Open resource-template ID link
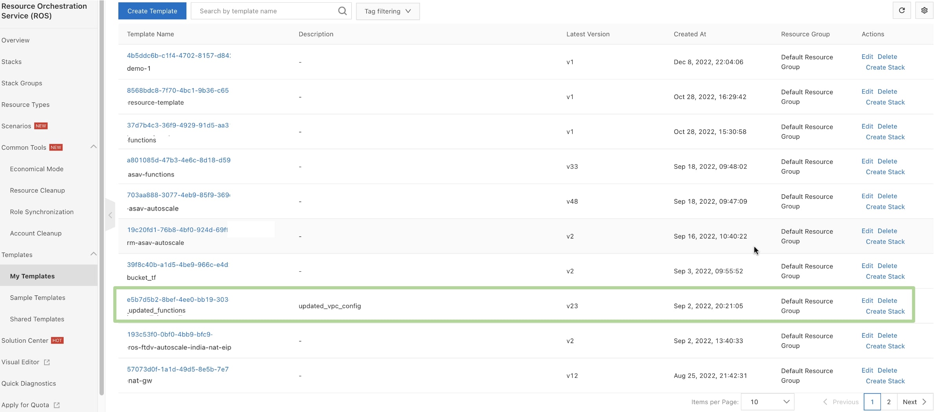 pos(178,90)
